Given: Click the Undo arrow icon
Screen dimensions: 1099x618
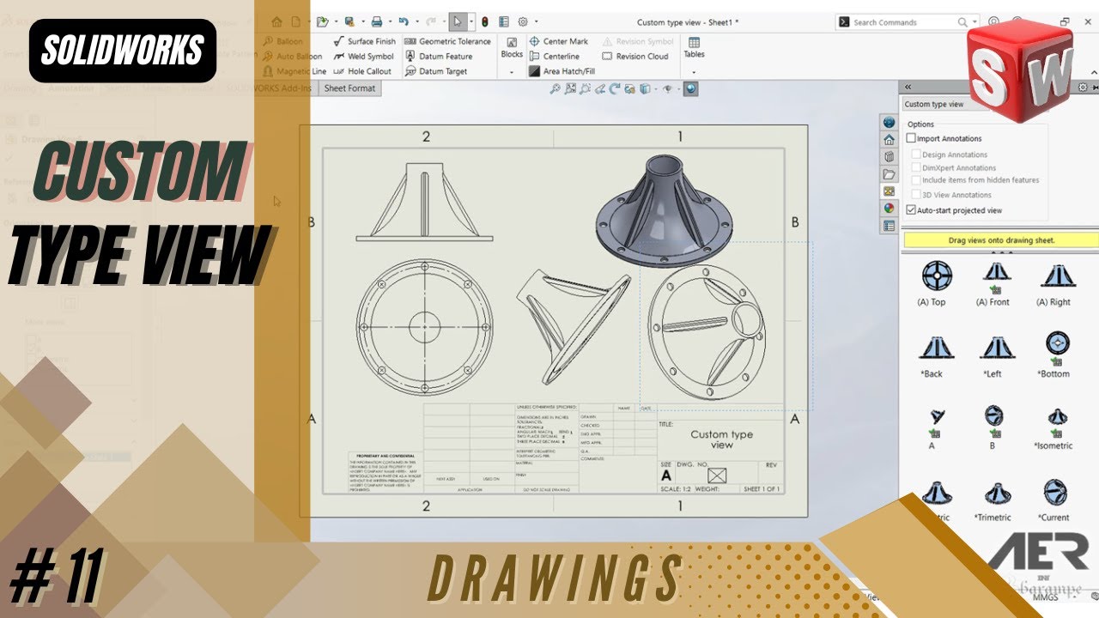Looking at the screenshot, I should coord(404,21).
